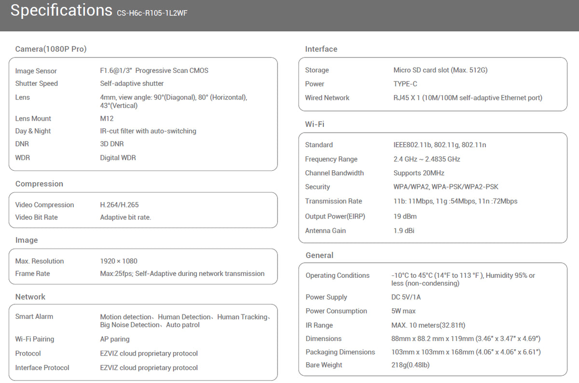
Task: Click the Compression section heading
Action: 39,184
